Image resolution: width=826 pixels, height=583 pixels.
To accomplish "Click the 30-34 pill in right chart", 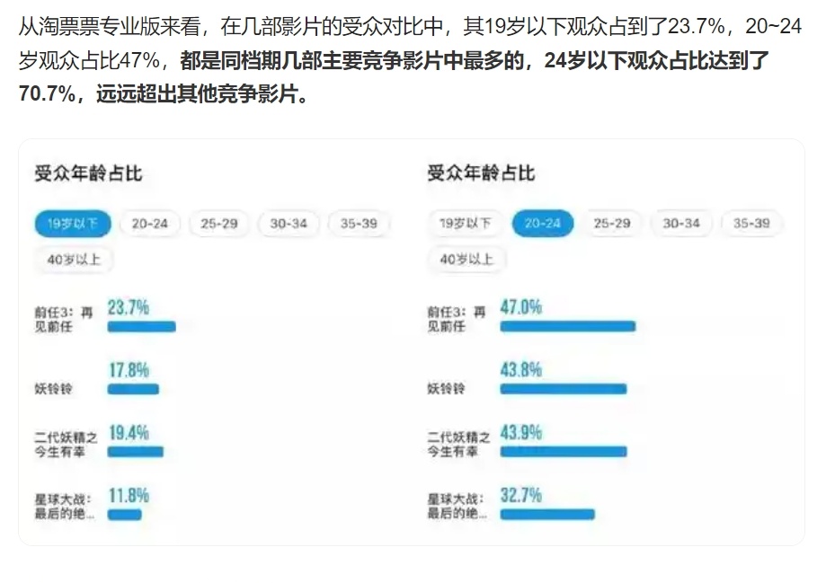I will click(x=682, y=224).
